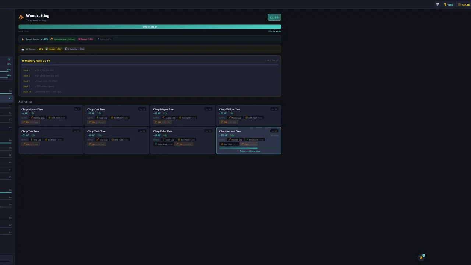Image resolution: width=471 pixels, height=265 pixels.
Task: Click the Maple Log item chip
Action: click(169, 118)
